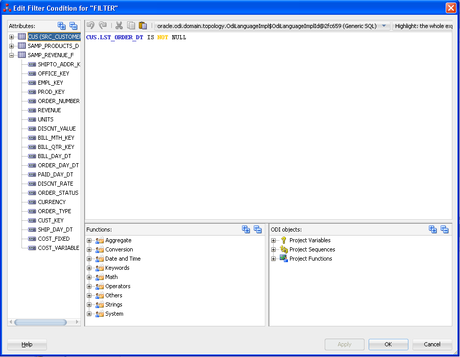Click SAMP_REVENUE_F table icon

(22, 55)
